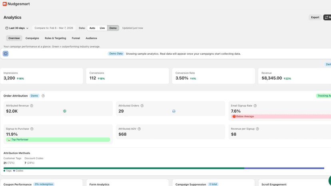
Task: Click the green Tags segment of attribution bar
Action: [124, 168]
